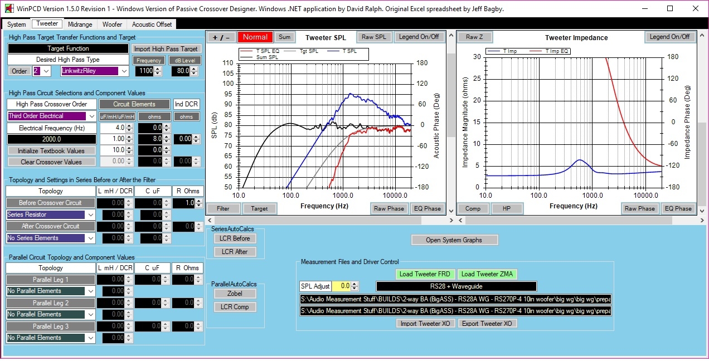Click Initialize Textbook Values
Image resolution: width=709 pixels, height=361 pixels.
pyautogui.click(x=51, y=151)
